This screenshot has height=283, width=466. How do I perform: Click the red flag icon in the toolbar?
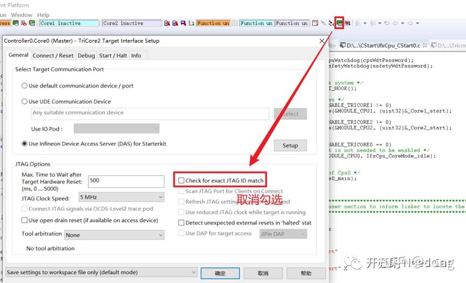[183, 23]
